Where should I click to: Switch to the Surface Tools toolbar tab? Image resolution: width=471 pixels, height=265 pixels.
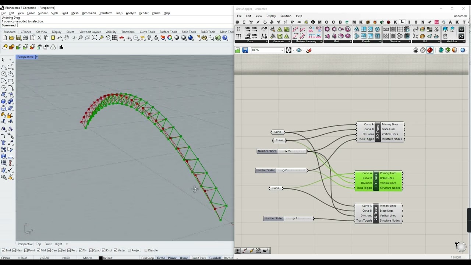[x=168, y=32]
